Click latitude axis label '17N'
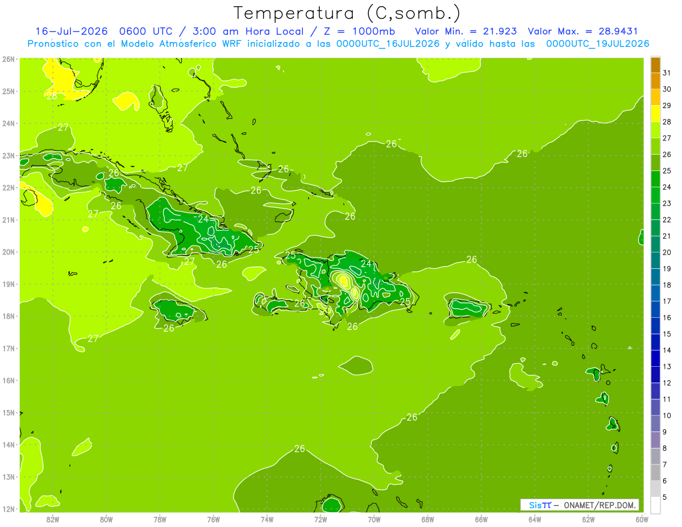Viewport: 682px width, 527px height. coord(8,348)
